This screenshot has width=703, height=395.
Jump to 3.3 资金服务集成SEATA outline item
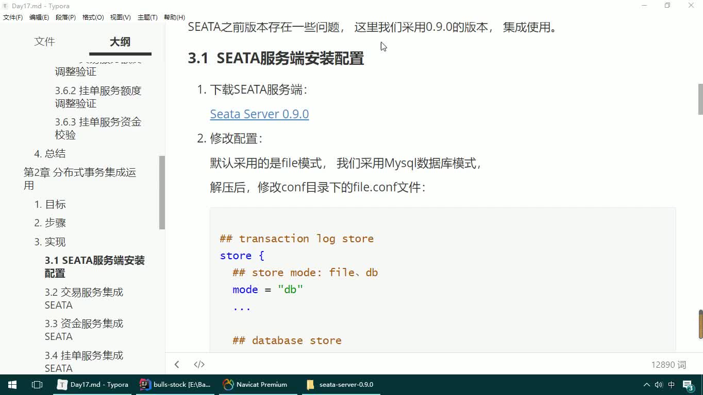click(84, 330)
